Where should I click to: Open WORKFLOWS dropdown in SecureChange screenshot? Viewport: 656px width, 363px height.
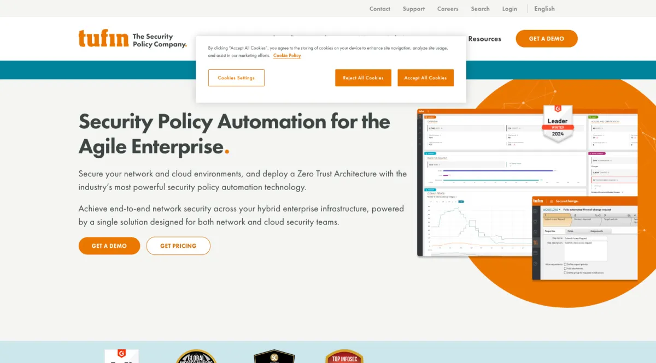pyautogui.click(x=552, y=210)
